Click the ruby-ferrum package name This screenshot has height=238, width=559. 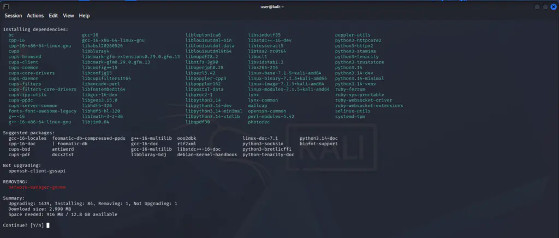pos(350,90)
